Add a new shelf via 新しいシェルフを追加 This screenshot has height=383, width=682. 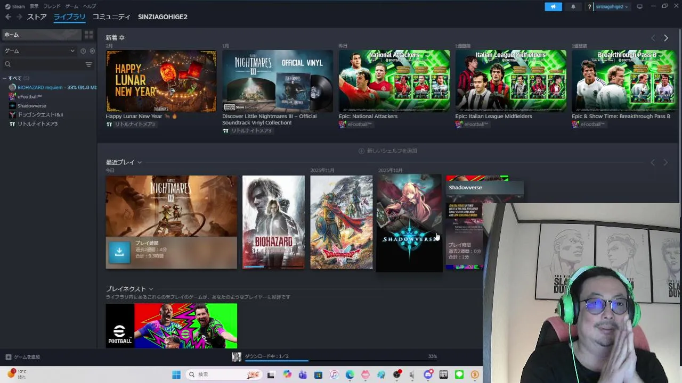click(388, 151)
